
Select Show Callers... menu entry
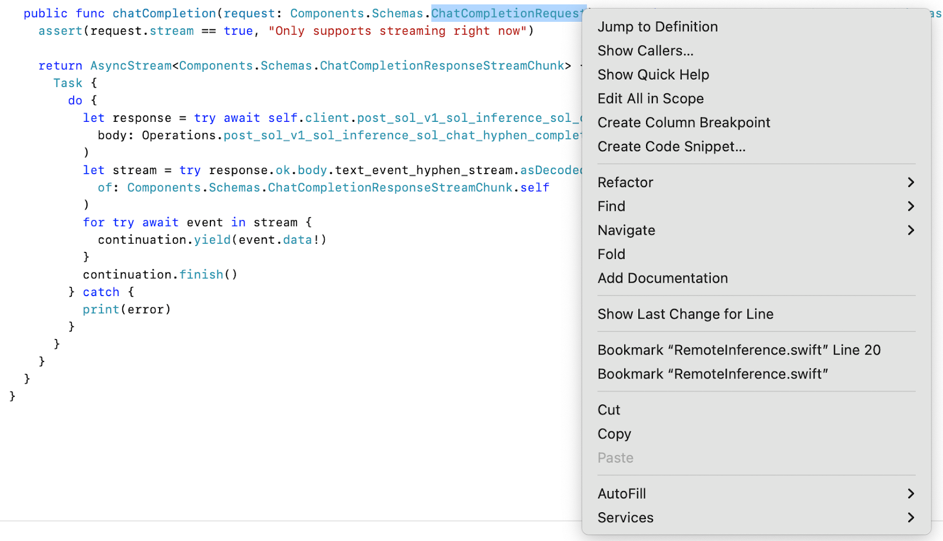pos(645,51)
